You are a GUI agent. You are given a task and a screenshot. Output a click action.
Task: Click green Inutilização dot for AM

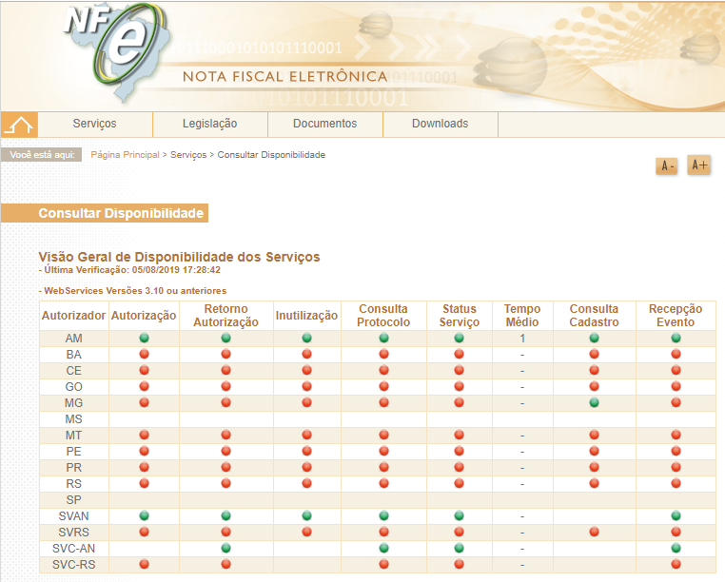point(307,338)
